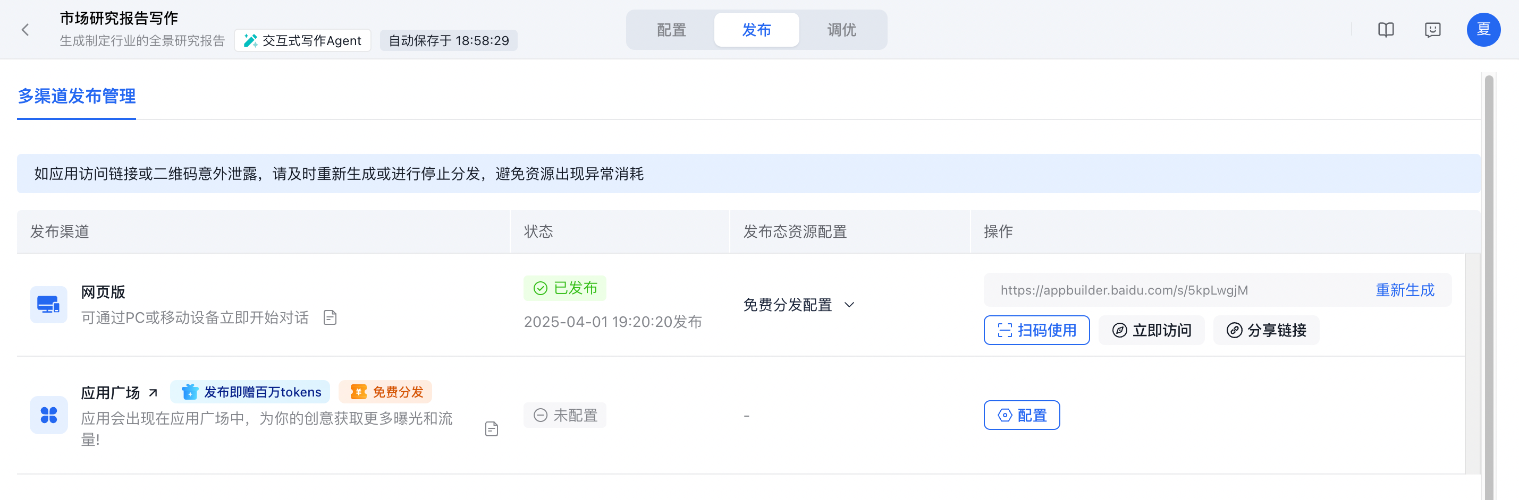Viewport: 1519px width, 500px height.
Task: Click the 网页版 channel monitor icon
Action: click(x=48, y=305)
